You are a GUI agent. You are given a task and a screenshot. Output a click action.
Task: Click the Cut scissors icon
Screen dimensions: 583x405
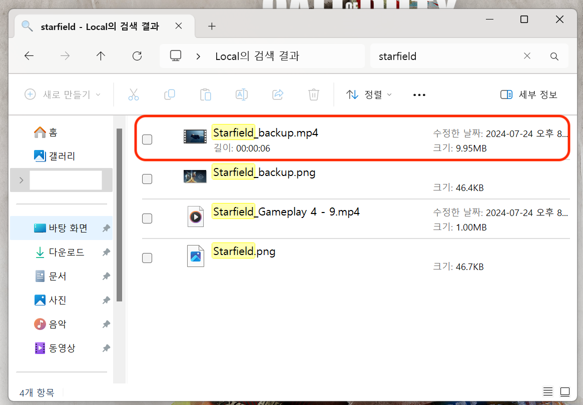(x=134, y=94)
